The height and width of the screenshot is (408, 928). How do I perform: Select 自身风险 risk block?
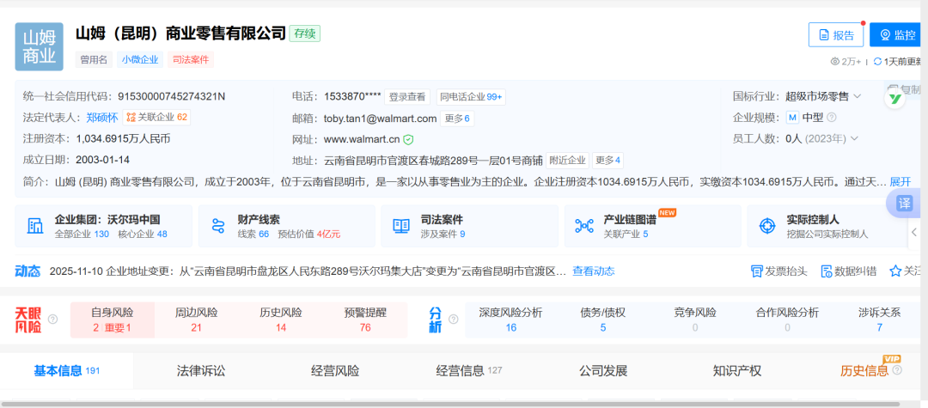[x=112, y=320]
